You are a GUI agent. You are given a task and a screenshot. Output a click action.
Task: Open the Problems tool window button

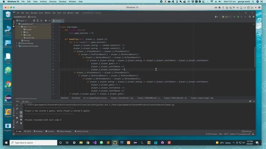click(38, 131)
